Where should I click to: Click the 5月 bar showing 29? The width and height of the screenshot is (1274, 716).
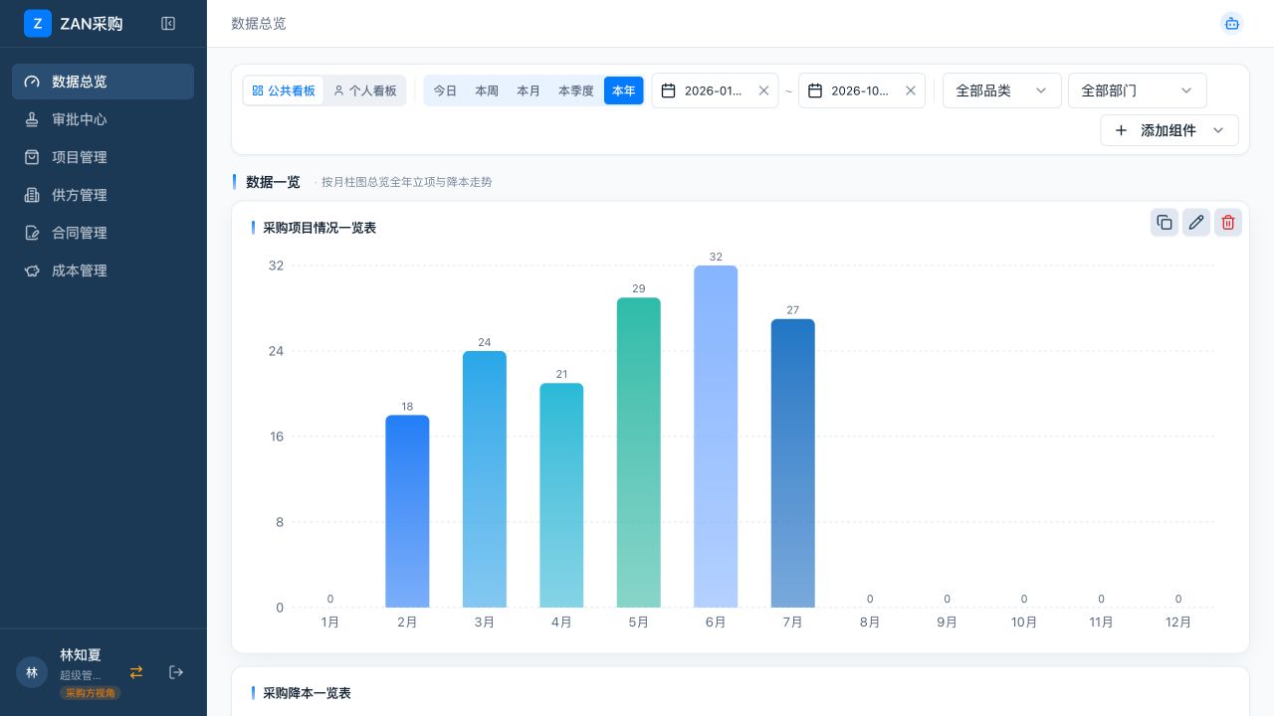(639, 452)
